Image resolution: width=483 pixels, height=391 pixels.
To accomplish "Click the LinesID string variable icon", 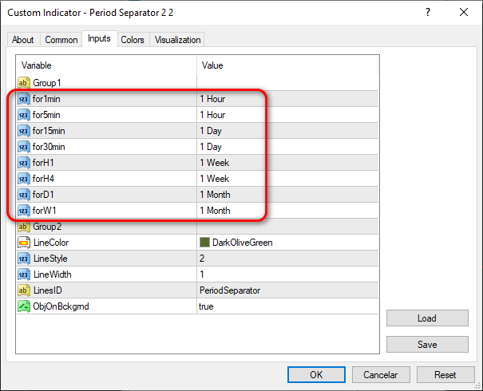I will tap(23, 290).
